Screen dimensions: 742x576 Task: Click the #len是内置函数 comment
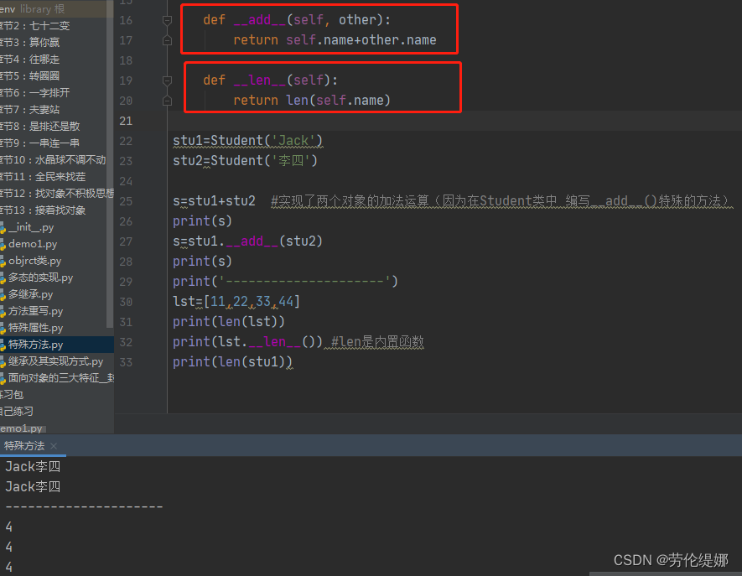click(x=377, y=341)
